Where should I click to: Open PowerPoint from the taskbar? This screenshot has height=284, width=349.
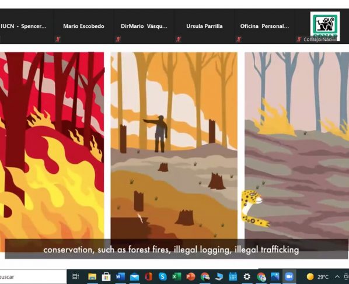coord(191,276)
